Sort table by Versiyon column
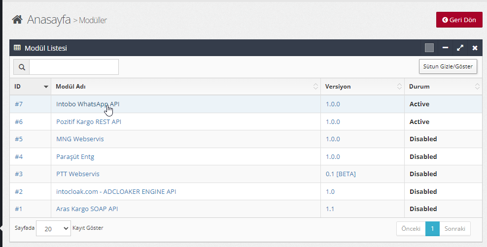This screenshot has height=247, width=487. (x=399, y=87)
